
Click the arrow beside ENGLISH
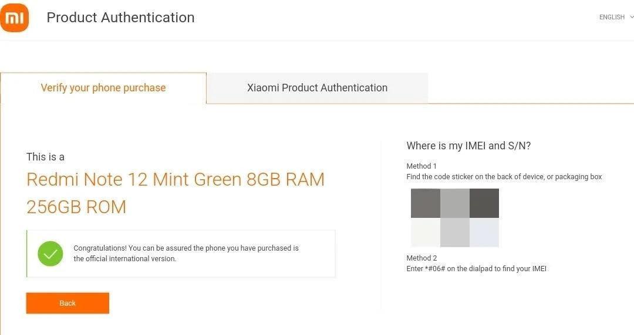coord(631,18)
